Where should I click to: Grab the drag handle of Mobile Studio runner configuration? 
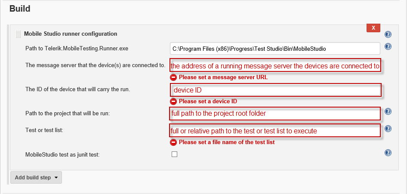[18, 34]
